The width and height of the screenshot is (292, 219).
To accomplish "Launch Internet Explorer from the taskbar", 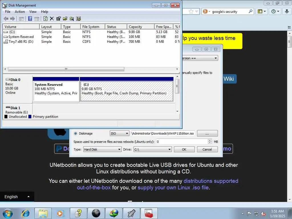I will click(x=25, y=213).
